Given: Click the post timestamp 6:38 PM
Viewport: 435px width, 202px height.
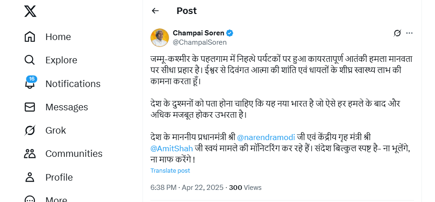Looking at the screenshot, I should (163, 188).
